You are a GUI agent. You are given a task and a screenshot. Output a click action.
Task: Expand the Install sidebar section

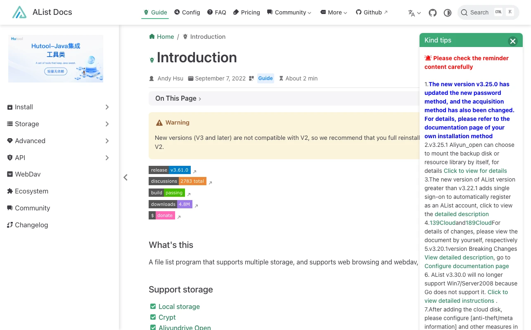coord(58,107)
